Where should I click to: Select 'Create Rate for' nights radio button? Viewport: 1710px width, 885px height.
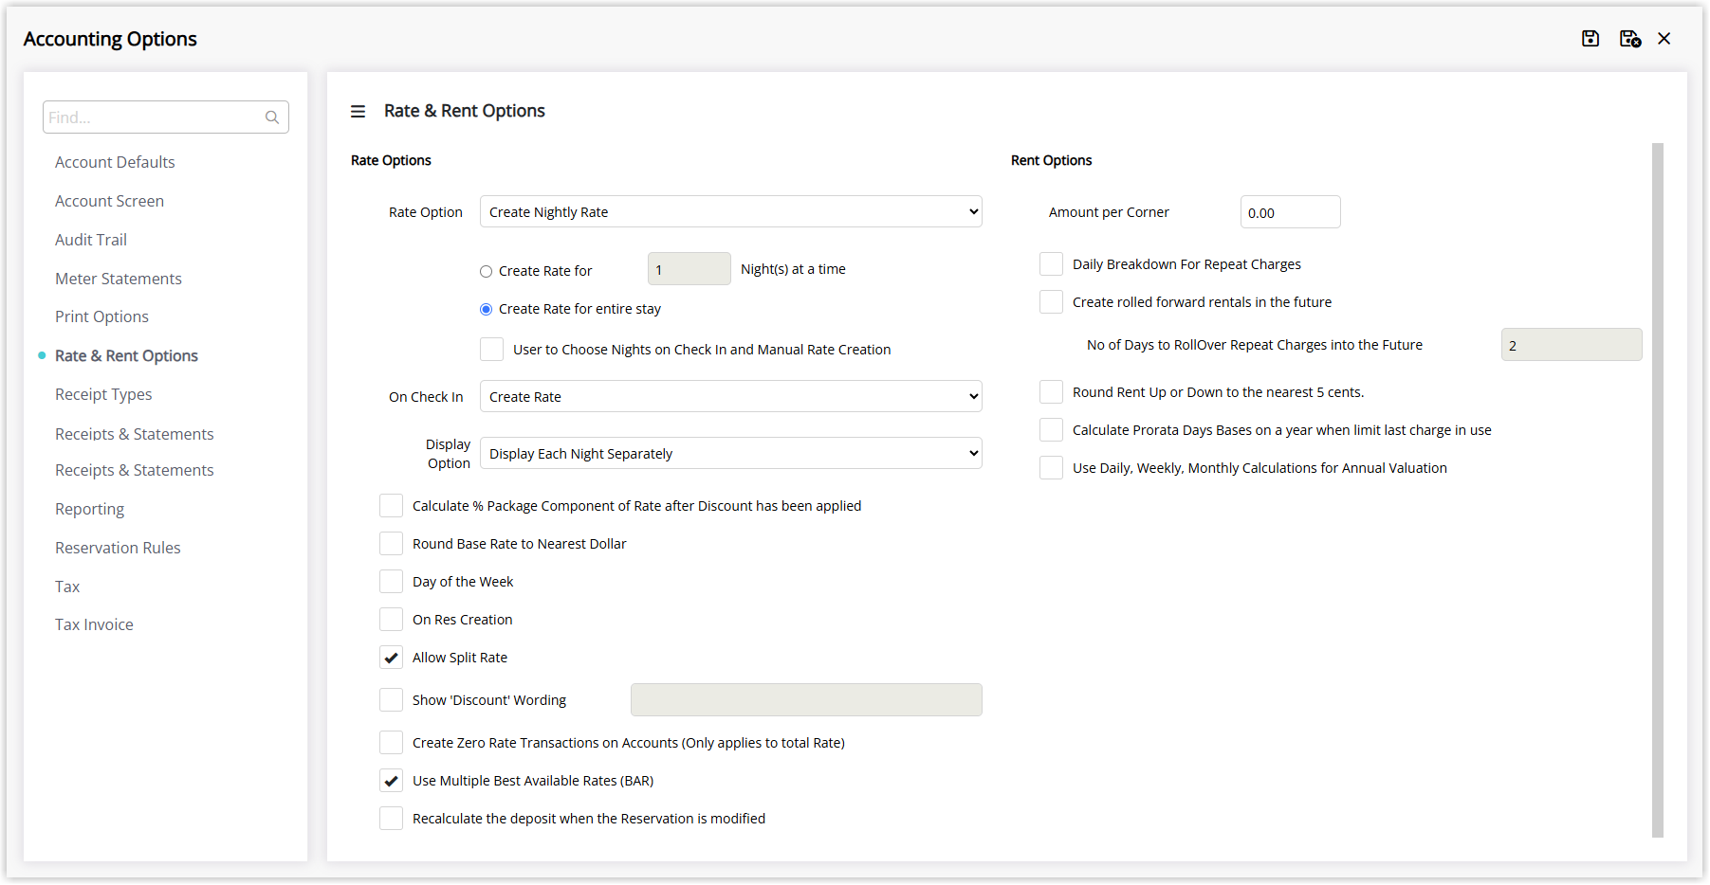(x=486, y=271)
